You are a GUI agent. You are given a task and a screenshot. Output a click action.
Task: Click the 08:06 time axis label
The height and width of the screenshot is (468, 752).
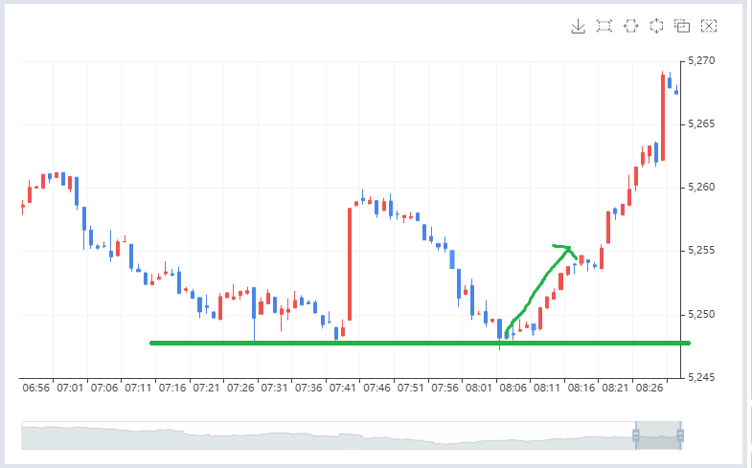(x=513, y=388)
